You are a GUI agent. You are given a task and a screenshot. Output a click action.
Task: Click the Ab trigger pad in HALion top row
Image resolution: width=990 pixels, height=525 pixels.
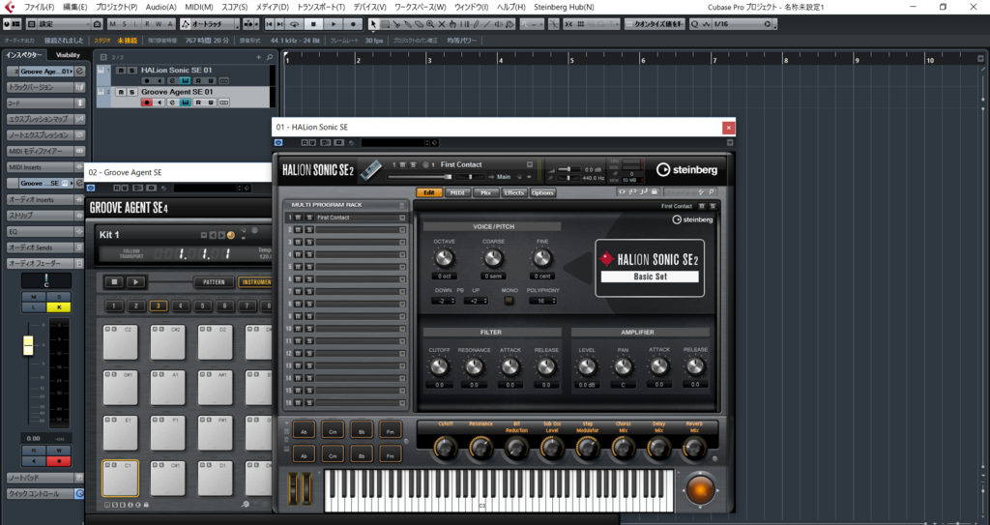[304, 430]
